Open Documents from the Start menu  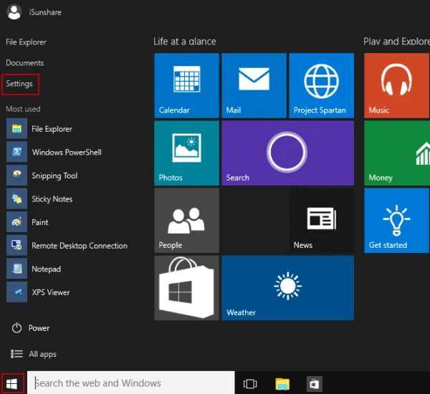[x=24, y=63]
